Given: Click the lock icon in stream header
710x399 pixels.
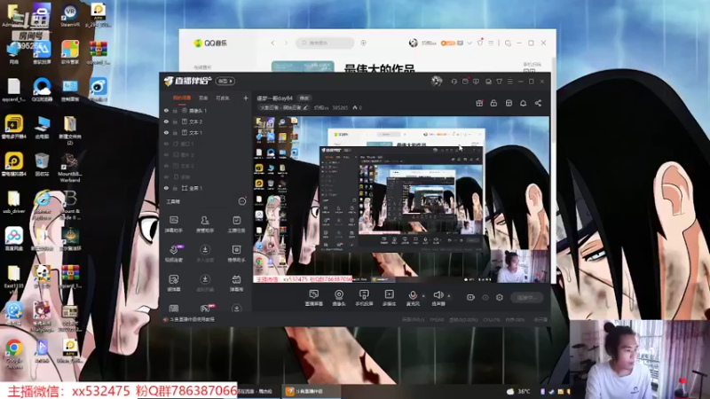Looking at the screenshot, I should (493, 103).
